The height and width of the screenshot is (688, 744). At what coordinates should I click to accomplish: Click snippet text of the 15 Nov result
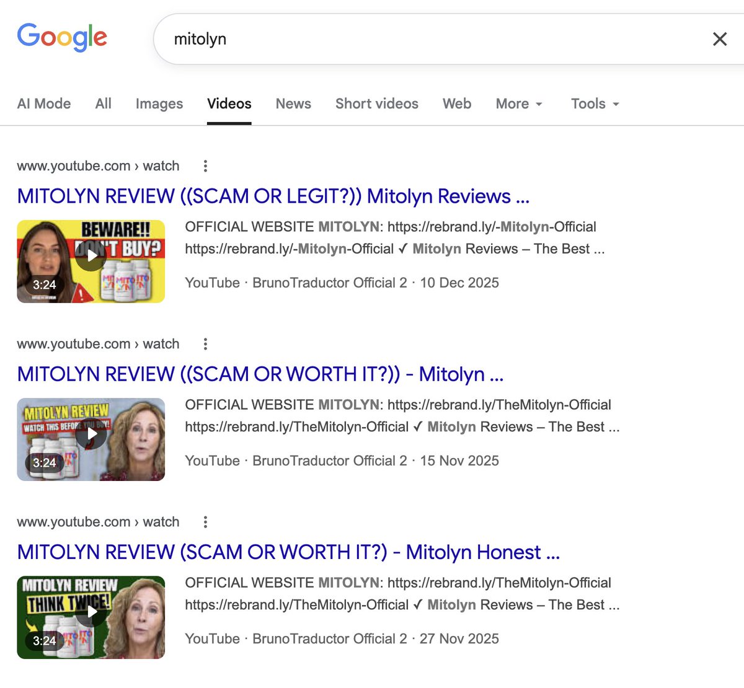[x=402, y=416]
